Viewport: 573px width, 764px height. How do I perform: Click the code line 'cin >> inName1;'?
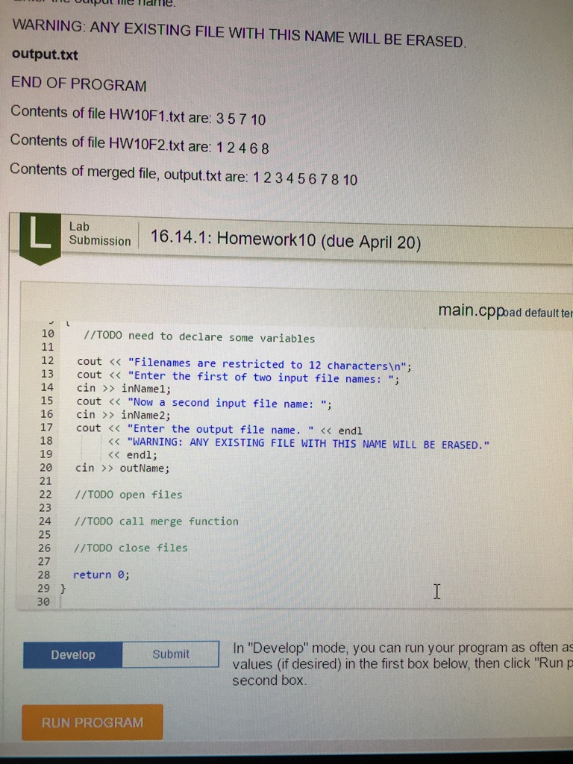coord(124,388)
